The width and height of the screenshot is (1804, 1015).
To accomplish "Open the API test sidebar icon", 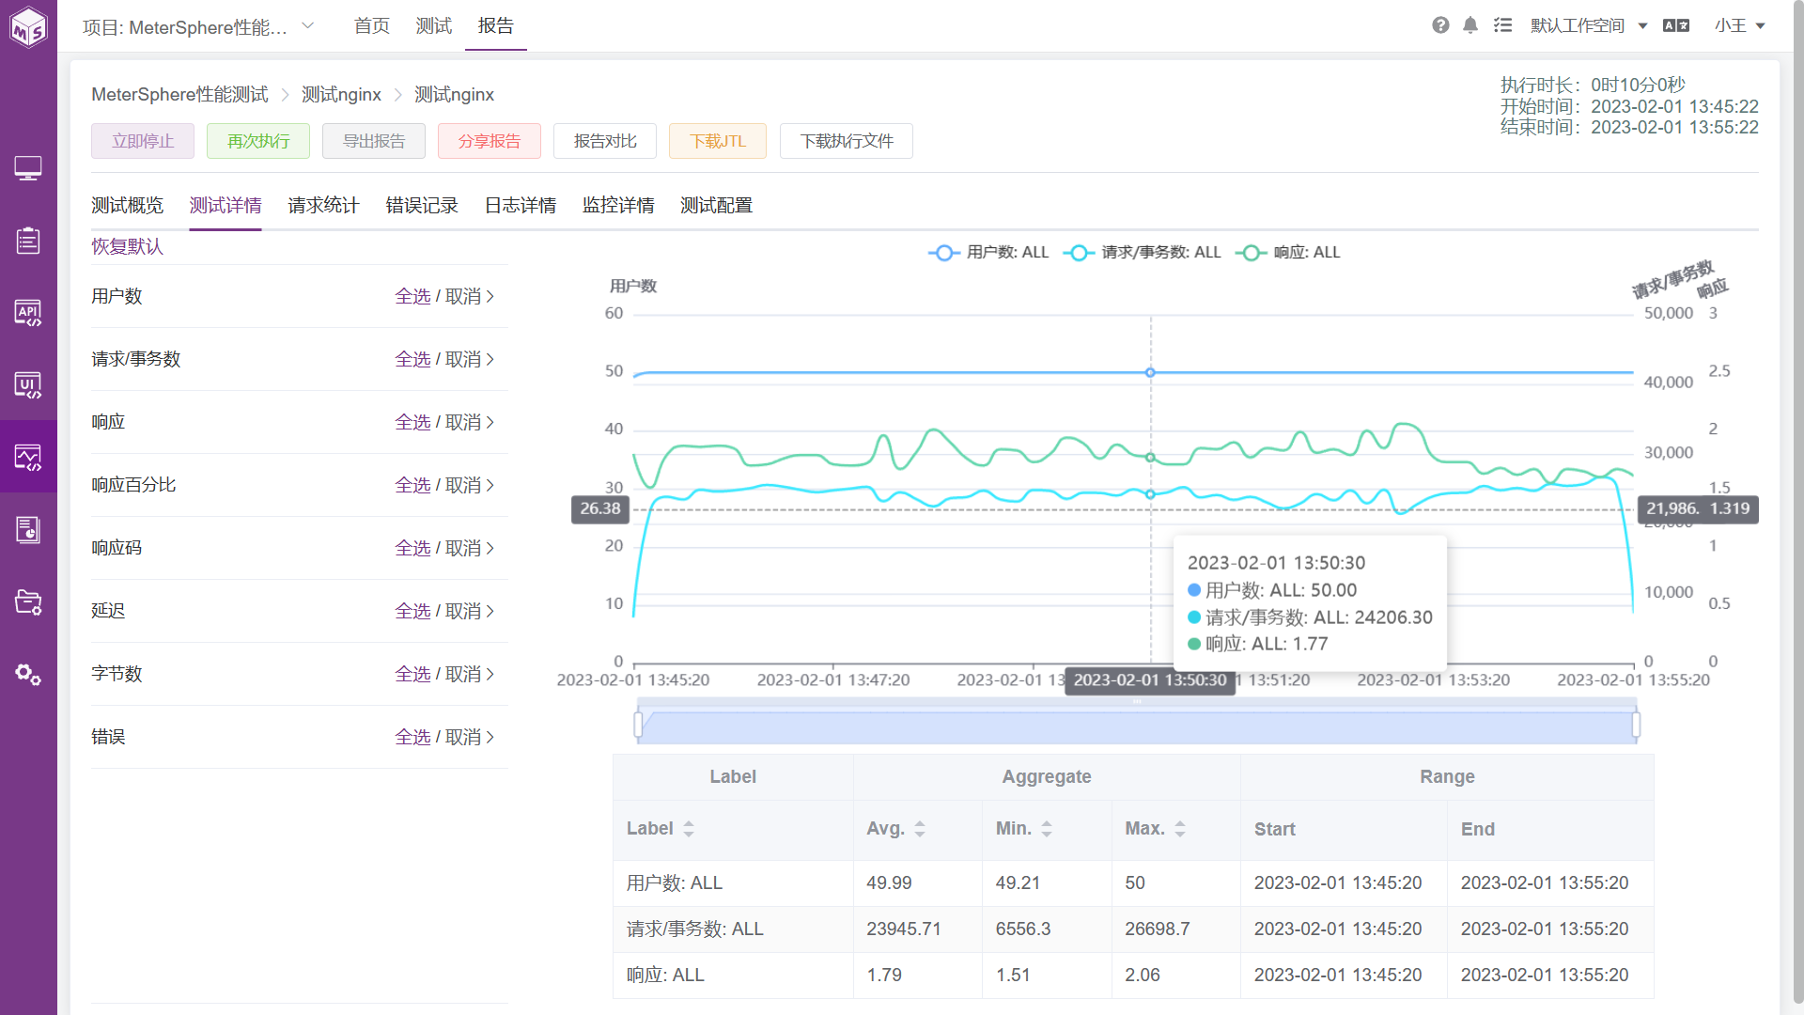I will [28, 312].
